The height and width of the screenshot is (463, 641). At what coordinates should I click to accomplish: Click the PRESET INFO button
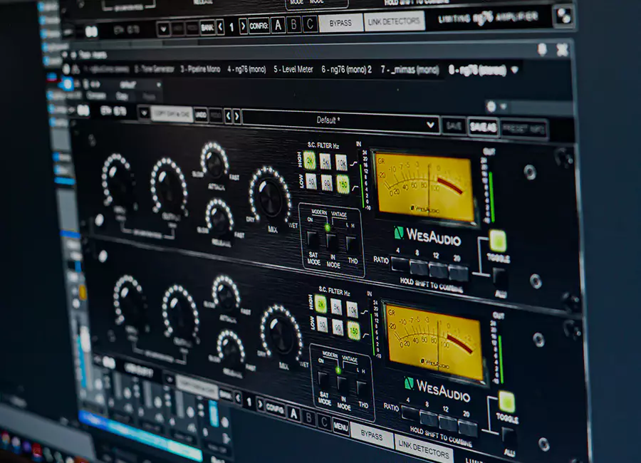[523, 129]
